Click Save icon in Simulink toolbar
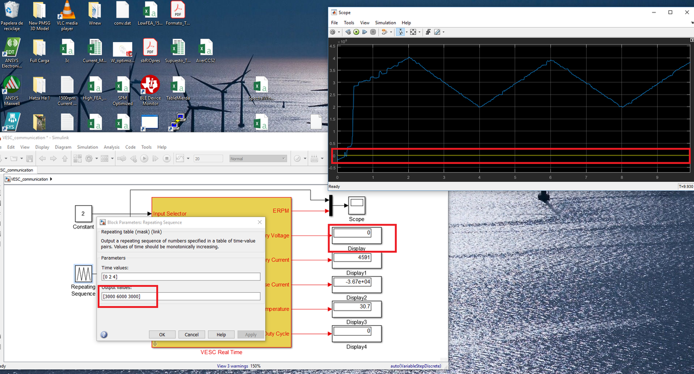Viewport: 694px width, 374px height. point(29,159)
